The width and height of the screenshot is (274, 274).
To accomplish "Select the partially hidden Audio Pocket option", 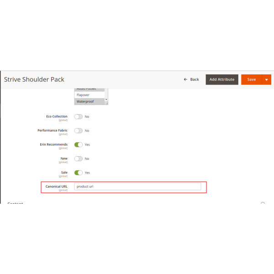I will click(x=89, y=89).
